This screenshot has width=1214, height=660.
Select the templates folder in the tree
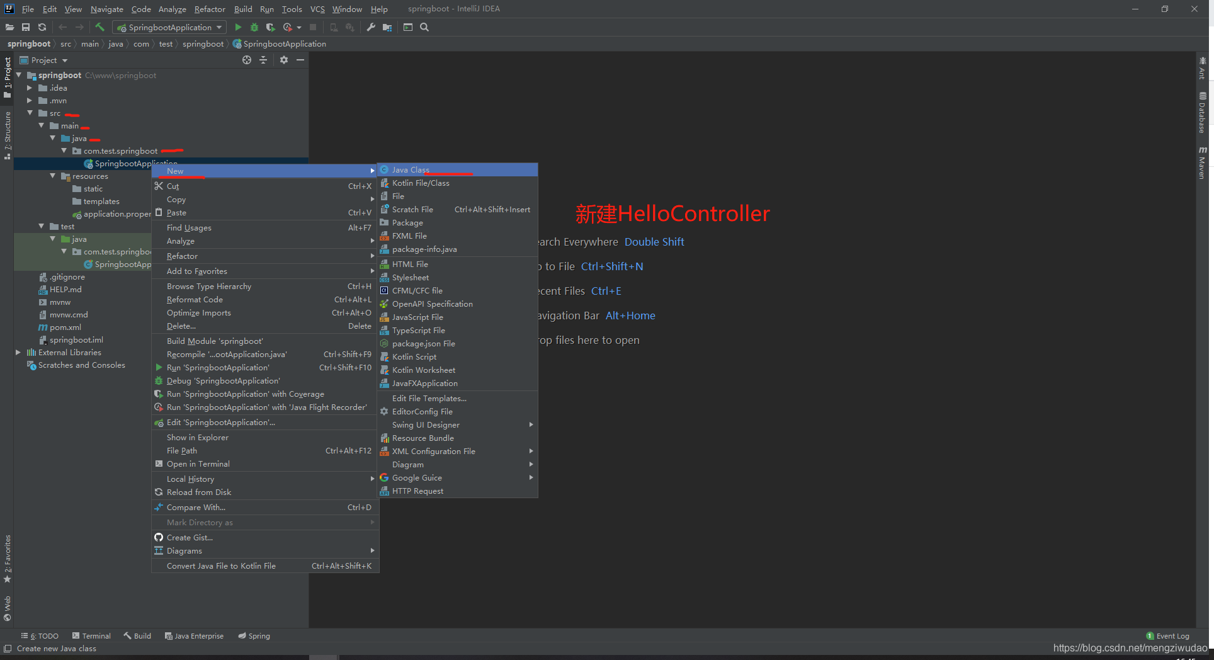click(101, 202)
